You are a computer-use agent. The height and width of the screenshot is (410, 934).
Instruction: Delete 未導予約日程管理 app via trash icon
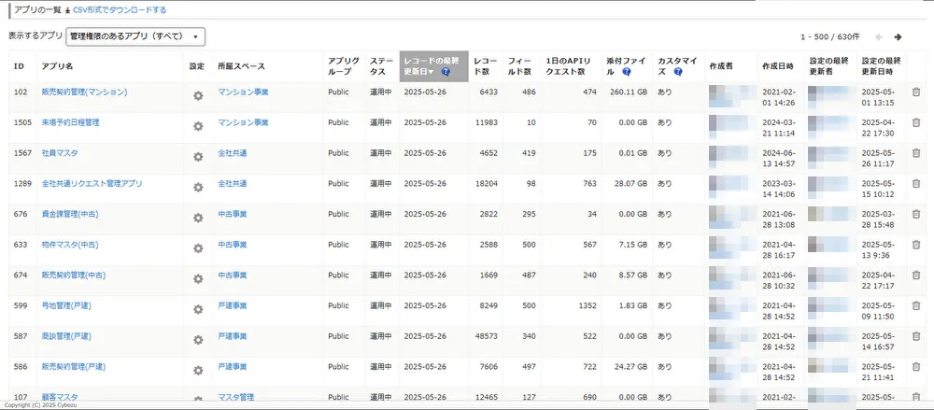[915, 122]
